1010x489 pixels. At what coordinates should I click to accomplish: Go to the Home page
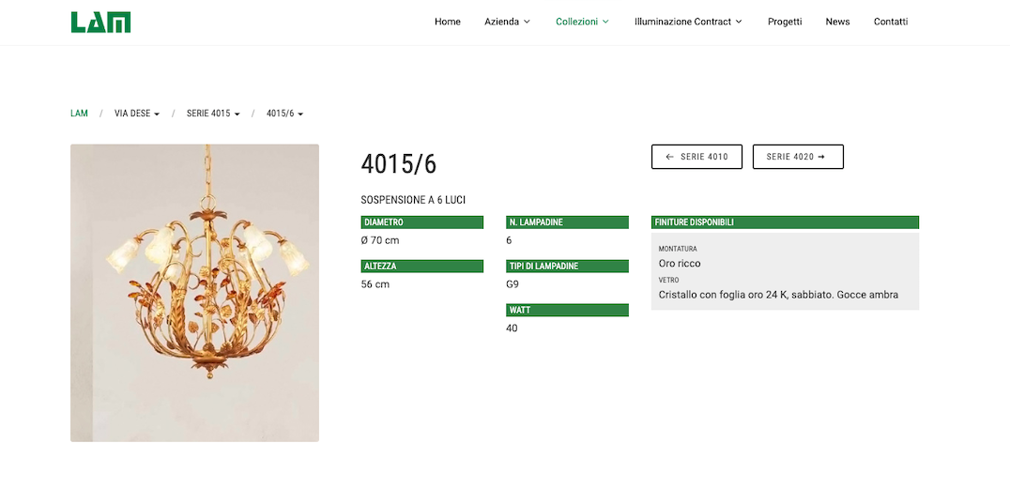pyautogui.click(x=448, y=22)
